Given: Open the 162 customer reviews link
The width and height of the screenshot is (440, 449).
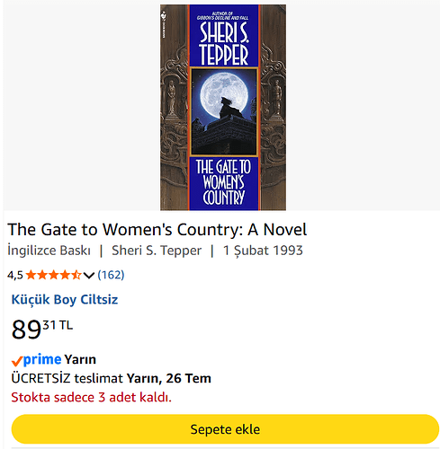Looking at the screenshot, I should pyautogui.click(x=111, y=275).
